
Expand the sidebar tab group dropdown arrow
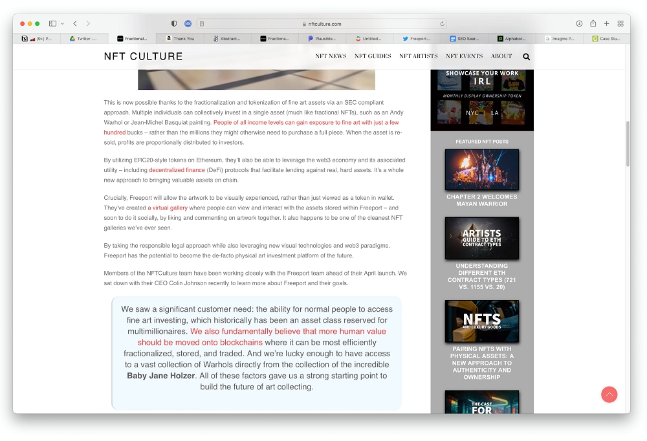[63, 24]
